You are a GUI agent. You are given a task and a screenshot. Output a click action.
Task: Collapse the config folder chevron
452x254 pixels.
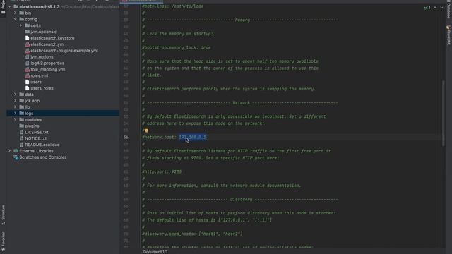[x=15, y=19]
